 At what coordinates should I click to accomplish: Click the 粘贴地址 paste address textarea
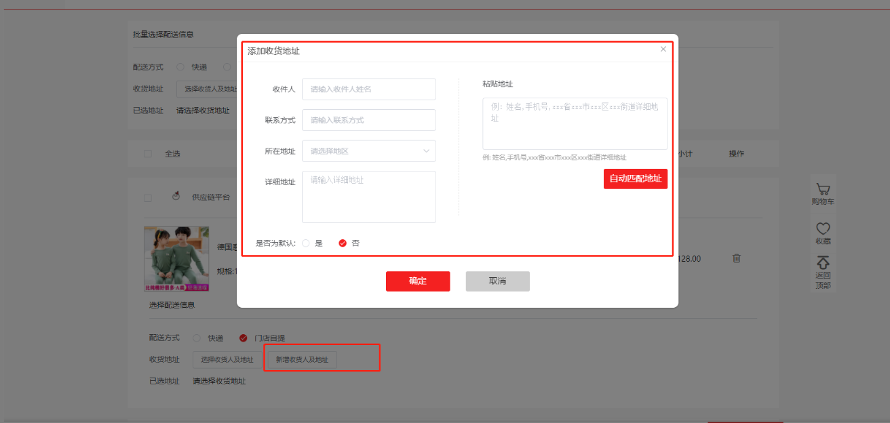(575, 123)
